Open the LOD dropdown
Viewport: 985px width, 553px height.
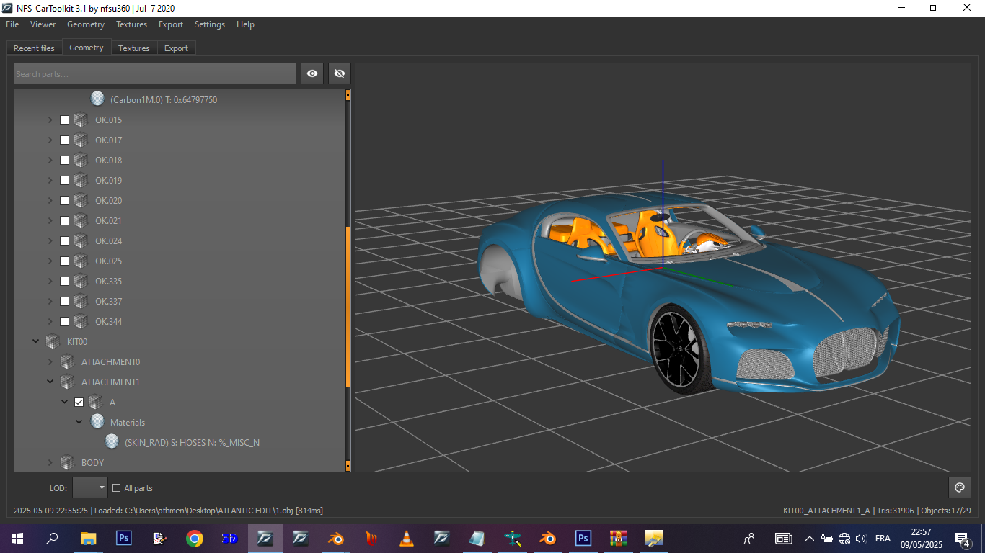point(90,487)
